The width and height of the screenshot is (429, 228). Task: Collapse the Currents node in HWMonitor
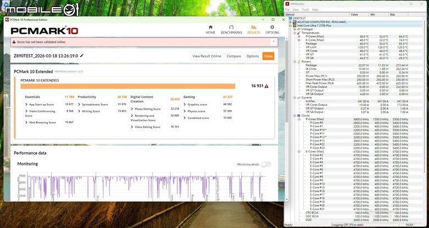coord(294,98)
